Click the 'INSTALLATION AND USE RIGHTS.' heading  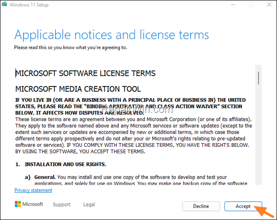coord(65,164)
